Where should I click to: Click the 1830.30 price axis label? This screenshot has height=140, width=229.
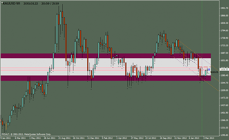point(224,23)
